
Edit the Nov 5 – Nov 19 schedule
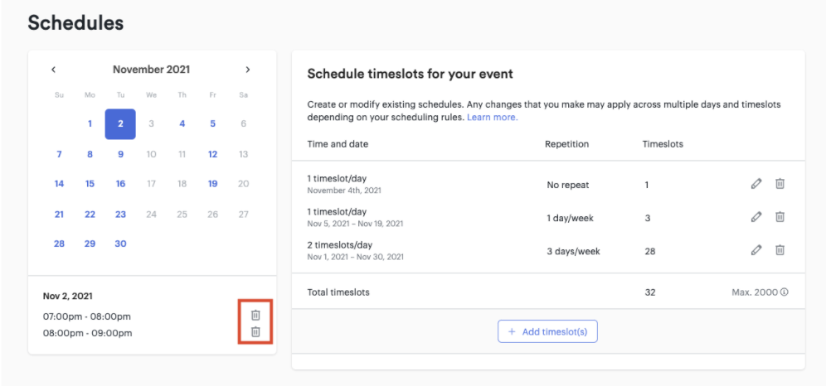[x=756, y=217]
